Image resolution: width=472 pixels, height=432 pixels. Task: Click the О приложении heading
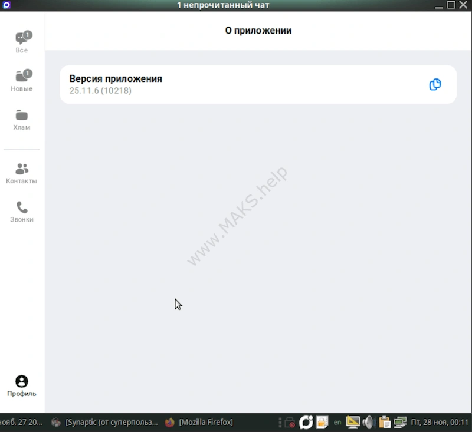[258, 30]
